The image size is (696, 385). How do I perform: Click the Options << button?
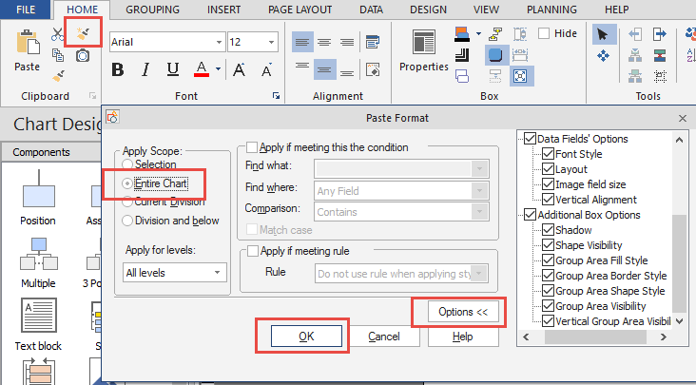tap(463, 312)
